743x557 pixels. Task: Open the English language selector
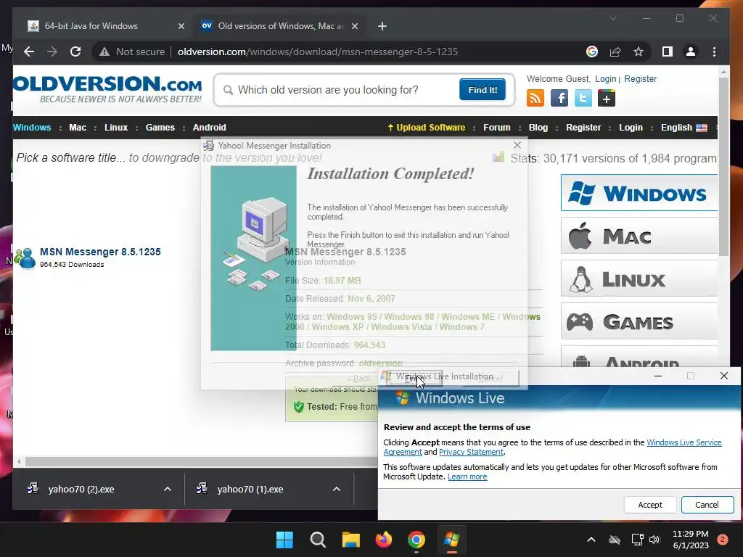tap(684, 128)
